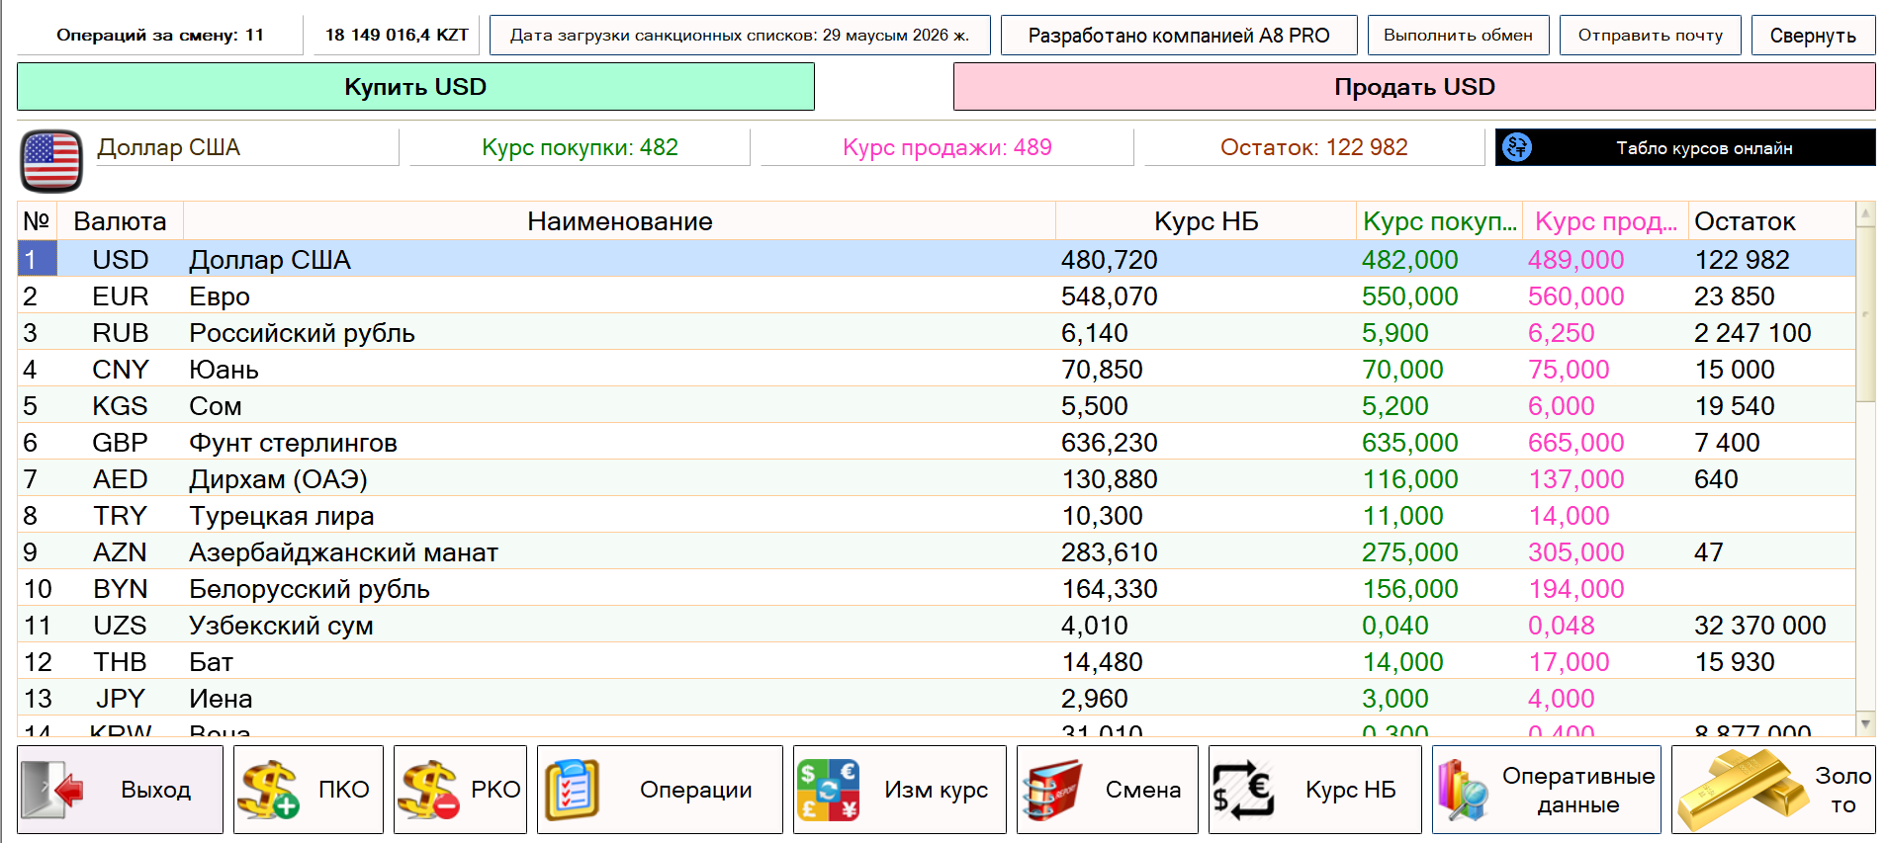Click the shift report books icon

click(x=1051, y=790)
